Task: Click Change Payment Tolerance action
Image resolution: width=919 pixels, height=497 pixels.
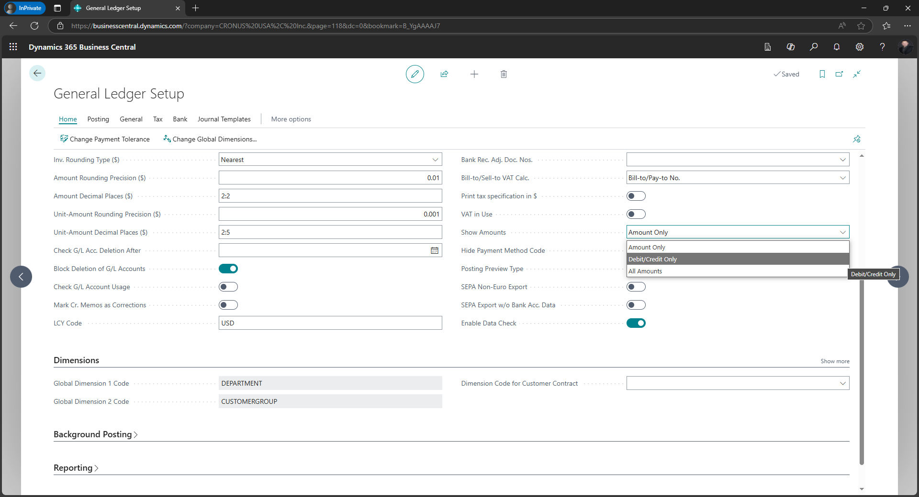Action: (x=105, y=139)
